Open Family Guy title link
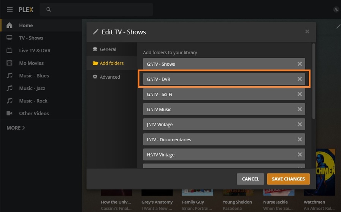 (193, 202)
